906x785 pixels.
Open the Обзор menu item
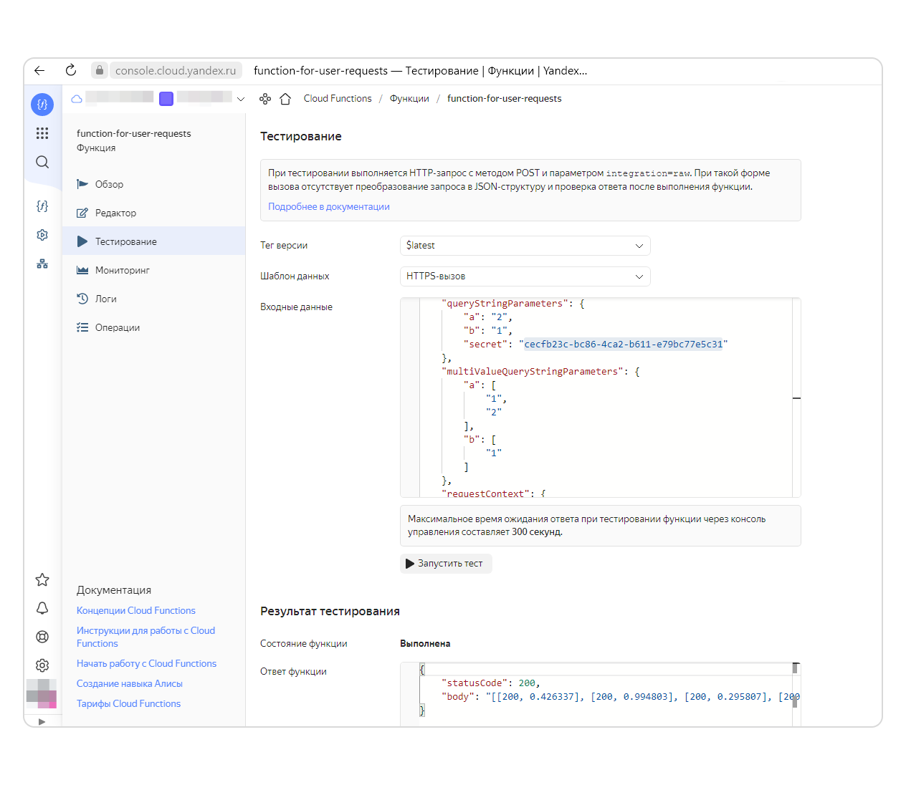click(153, 184)
